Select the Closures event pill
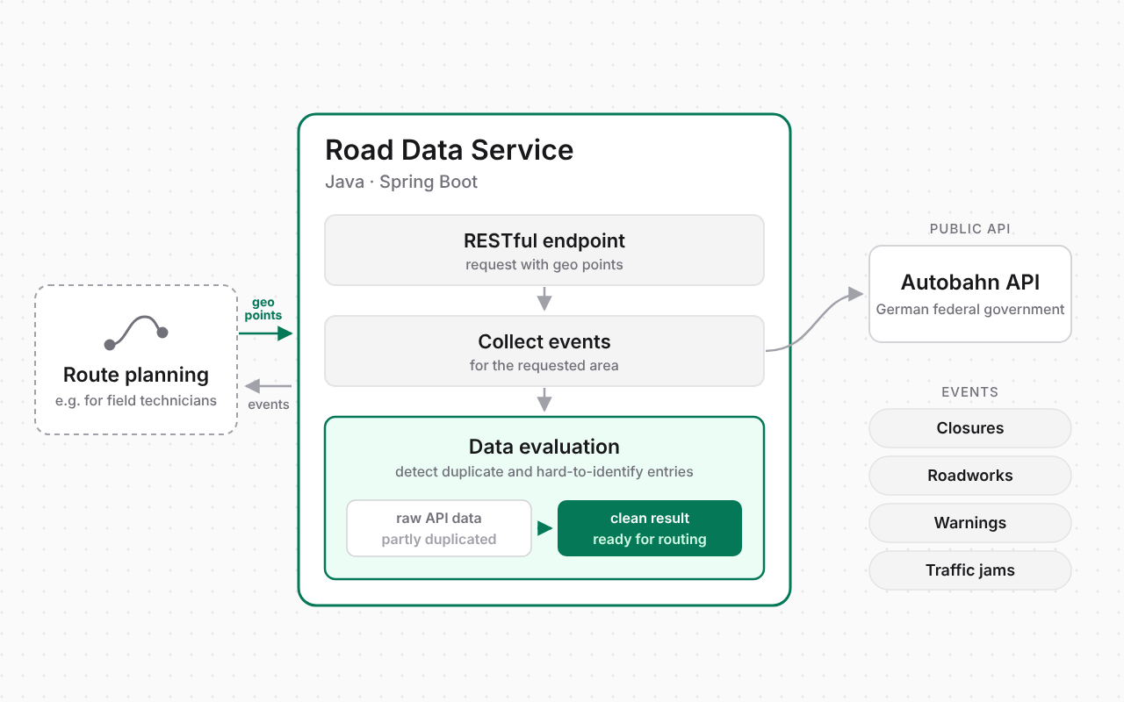 tap(970, 428)
